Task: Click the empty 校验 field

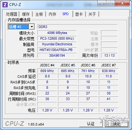Action: click(109, 33)
